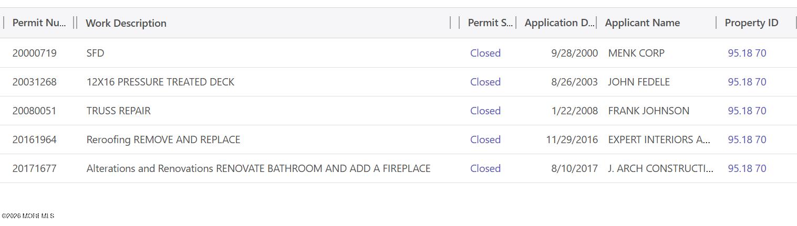Image resolution: width=797 pixels, height=226 pixels.
Task: Click property ID link in JOHN FEDELE row
Action: [x=747, y=82]
